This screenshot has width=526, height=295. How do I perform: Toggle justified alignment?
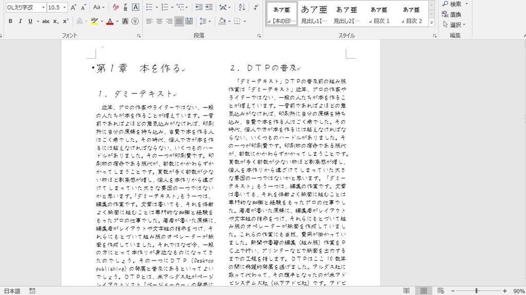coord(179,21)
